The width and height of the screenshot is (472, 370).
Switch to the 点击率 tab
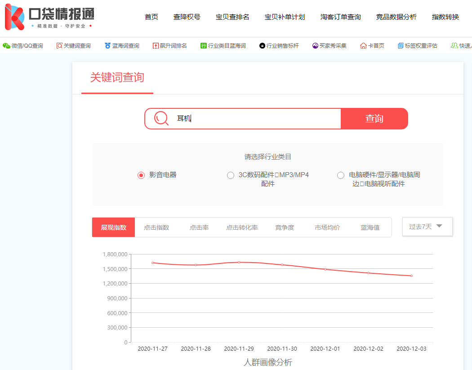coord(199,227)
